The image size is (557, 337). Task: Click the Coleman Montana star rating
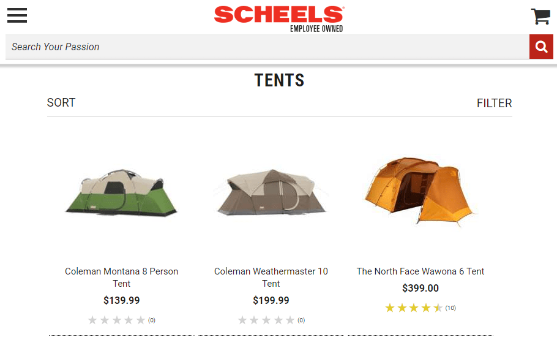(117, 320)
